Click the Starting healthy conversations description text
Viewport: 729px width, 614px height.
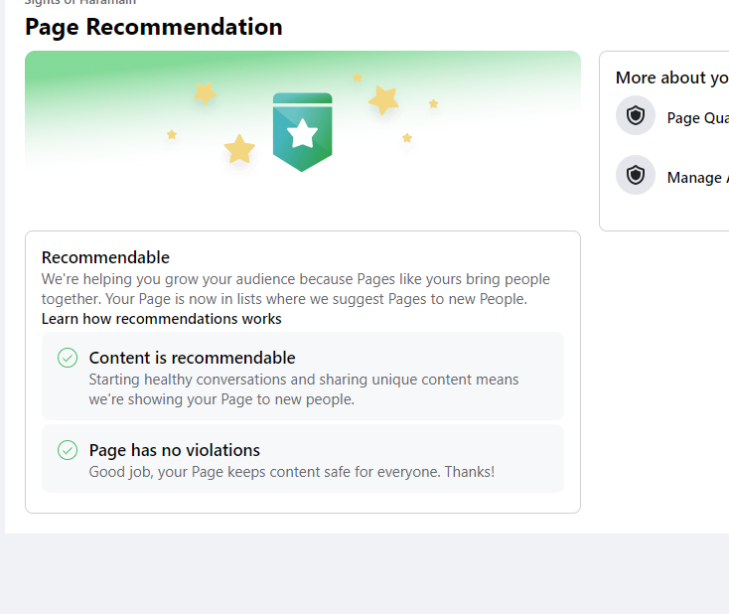click(x=304, y=389)
